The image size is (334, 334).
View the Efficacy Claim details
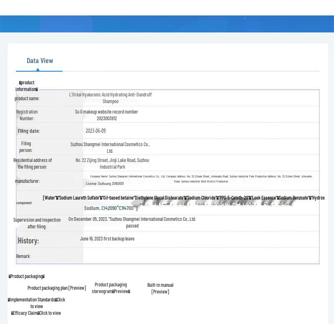coord(50,313)
